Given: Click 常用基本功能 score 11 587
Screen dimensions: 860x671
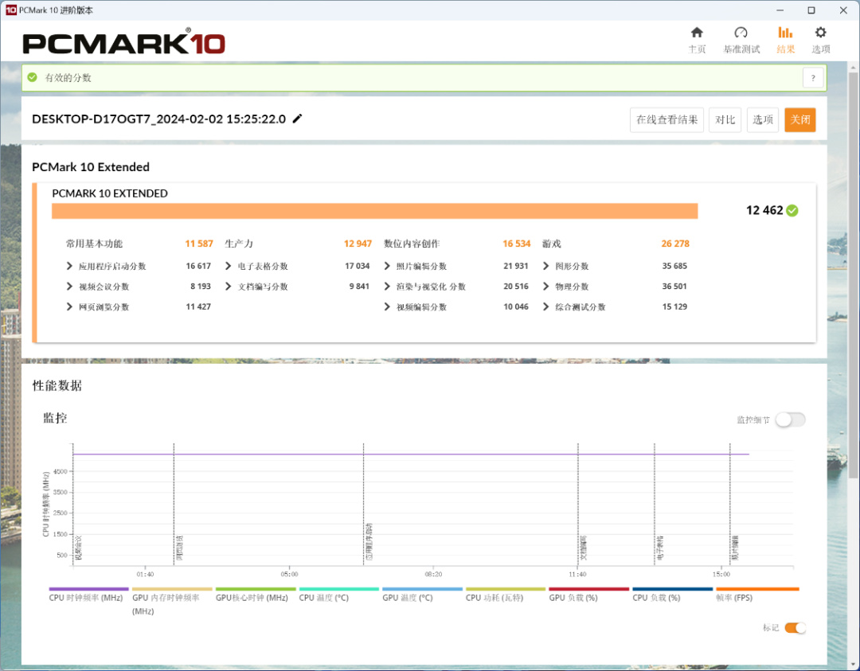Looking at the screenshot, I should (x=198, y=244).
